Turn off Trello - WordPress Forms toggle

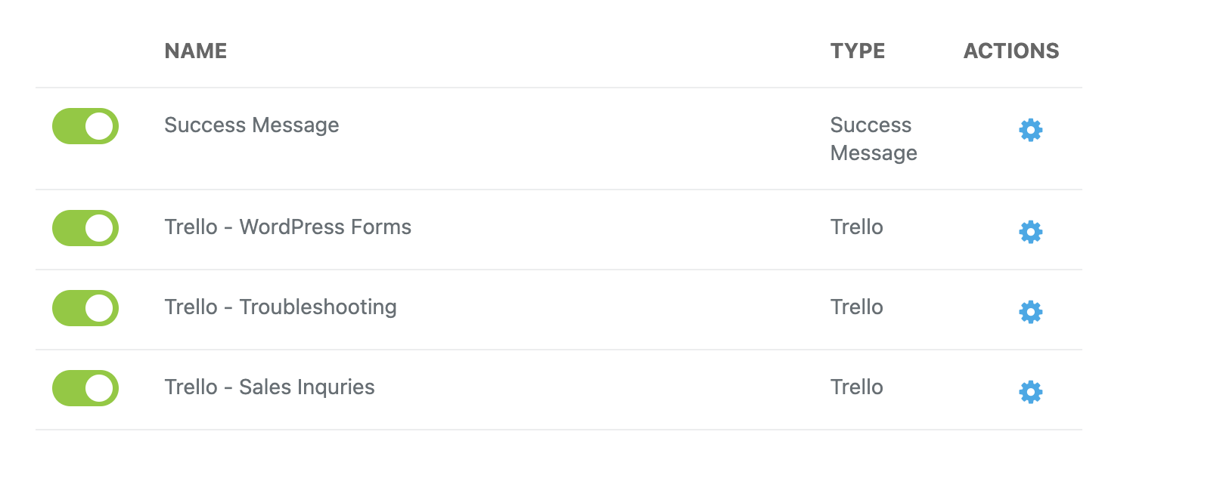85,228
